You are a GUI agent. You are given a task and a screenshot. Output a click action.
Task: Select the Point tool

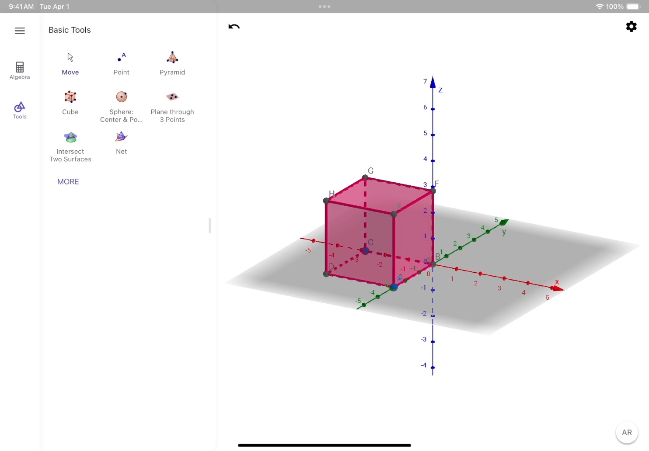coord(121,63)
